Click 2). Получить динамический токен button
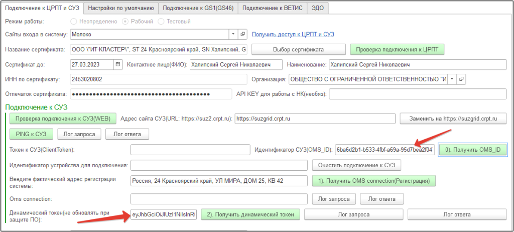This screenshot has height=232, width=514. coord(250,214)
